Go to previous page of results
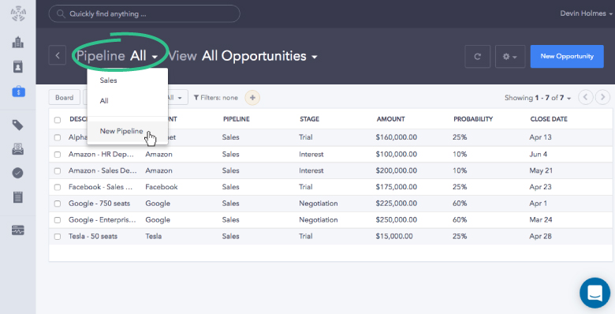 586,97
